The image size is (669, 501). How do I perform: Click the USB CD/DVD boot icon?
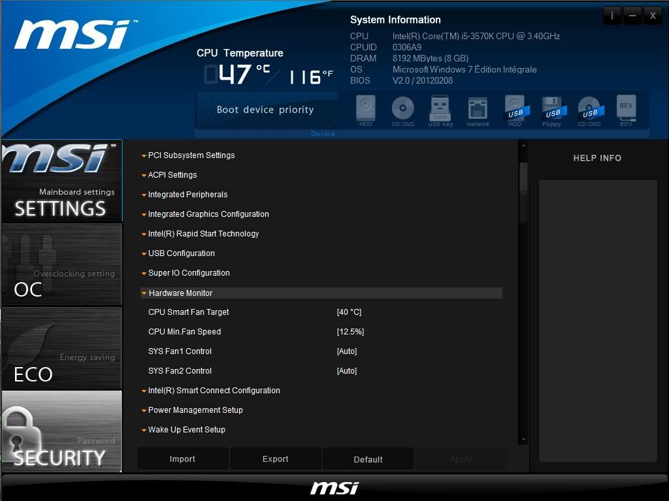(x=589, y=108)
